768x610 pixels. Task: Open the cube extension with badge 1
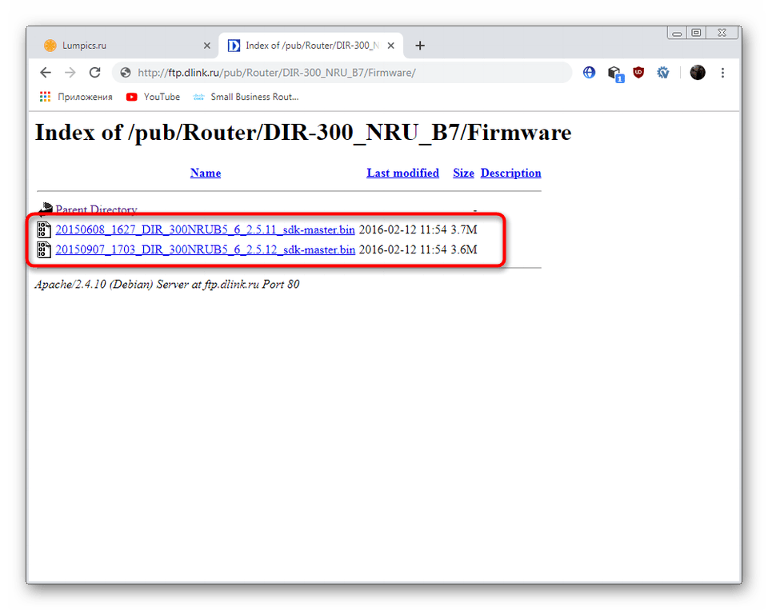(x=614, y=74)
